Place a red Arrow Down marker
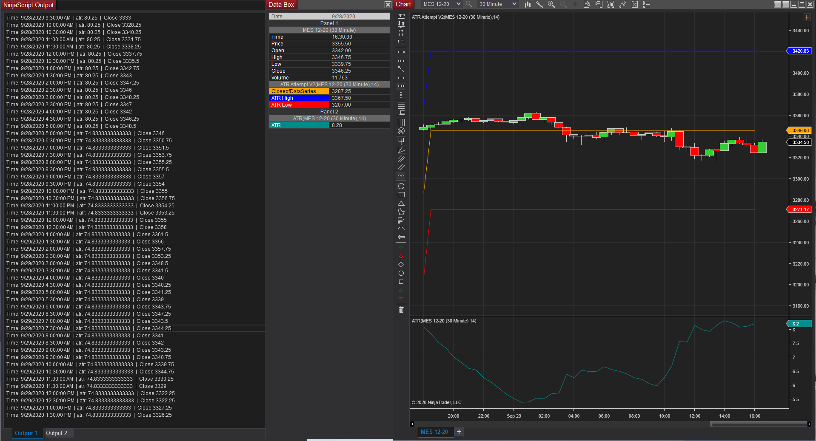This screenshot has height=441, width=816. pyautogui.click(x=401, y=256)
